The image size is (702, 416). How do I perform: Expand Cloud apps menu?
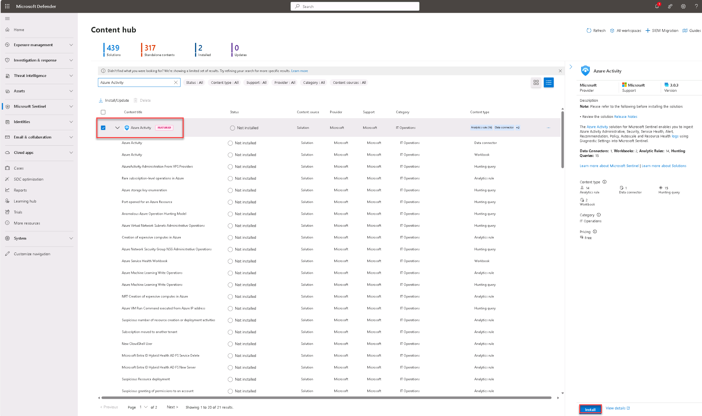tap(39, 153)
